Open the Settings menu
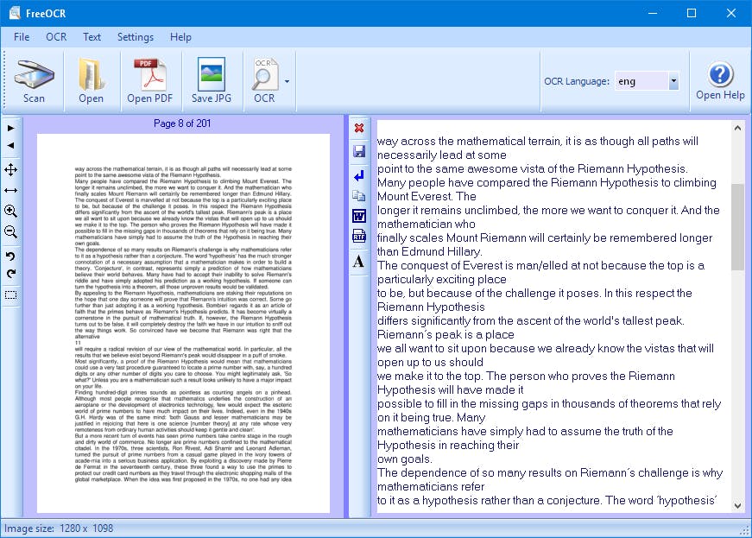 135,37
